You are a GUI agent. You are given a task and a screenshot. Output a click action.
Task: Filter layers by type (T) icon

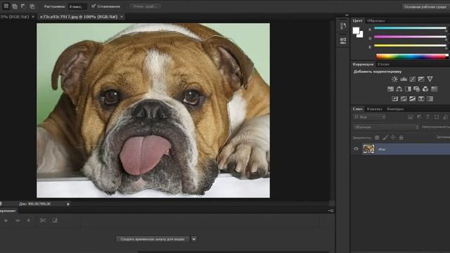pos(427,117)
